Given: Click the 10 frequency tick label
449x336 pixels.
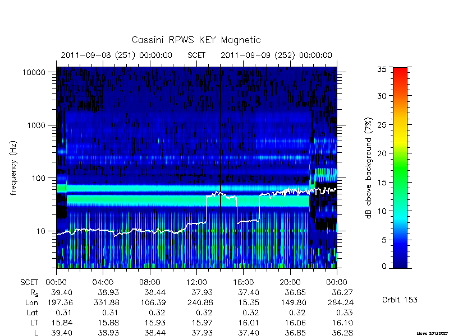Looking at the screenshot, I should tap(41, 231).
